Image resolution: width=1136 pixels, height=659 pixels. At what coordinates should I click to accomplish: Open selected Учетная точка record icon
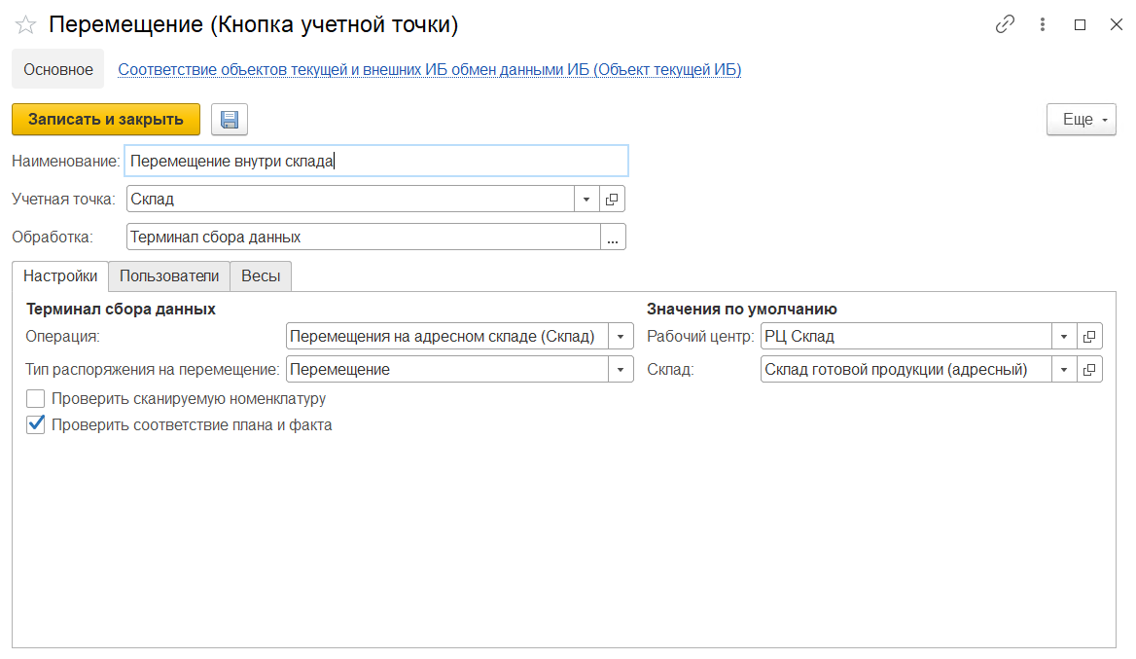[x=612, y=199]
